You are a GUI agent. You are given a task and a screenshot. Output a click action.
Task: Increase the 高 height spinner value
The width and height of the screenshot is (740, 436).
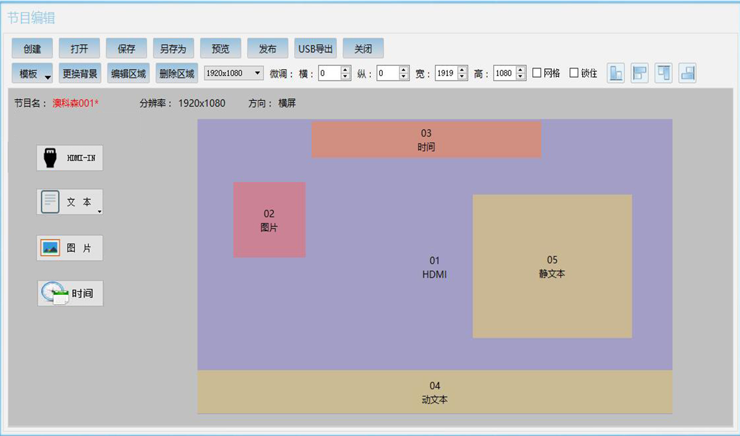pos(521,70)
